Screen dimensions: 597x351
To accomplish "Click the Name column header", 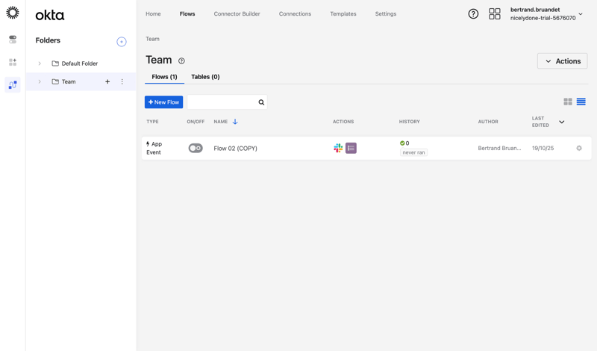I will [220, 122].
